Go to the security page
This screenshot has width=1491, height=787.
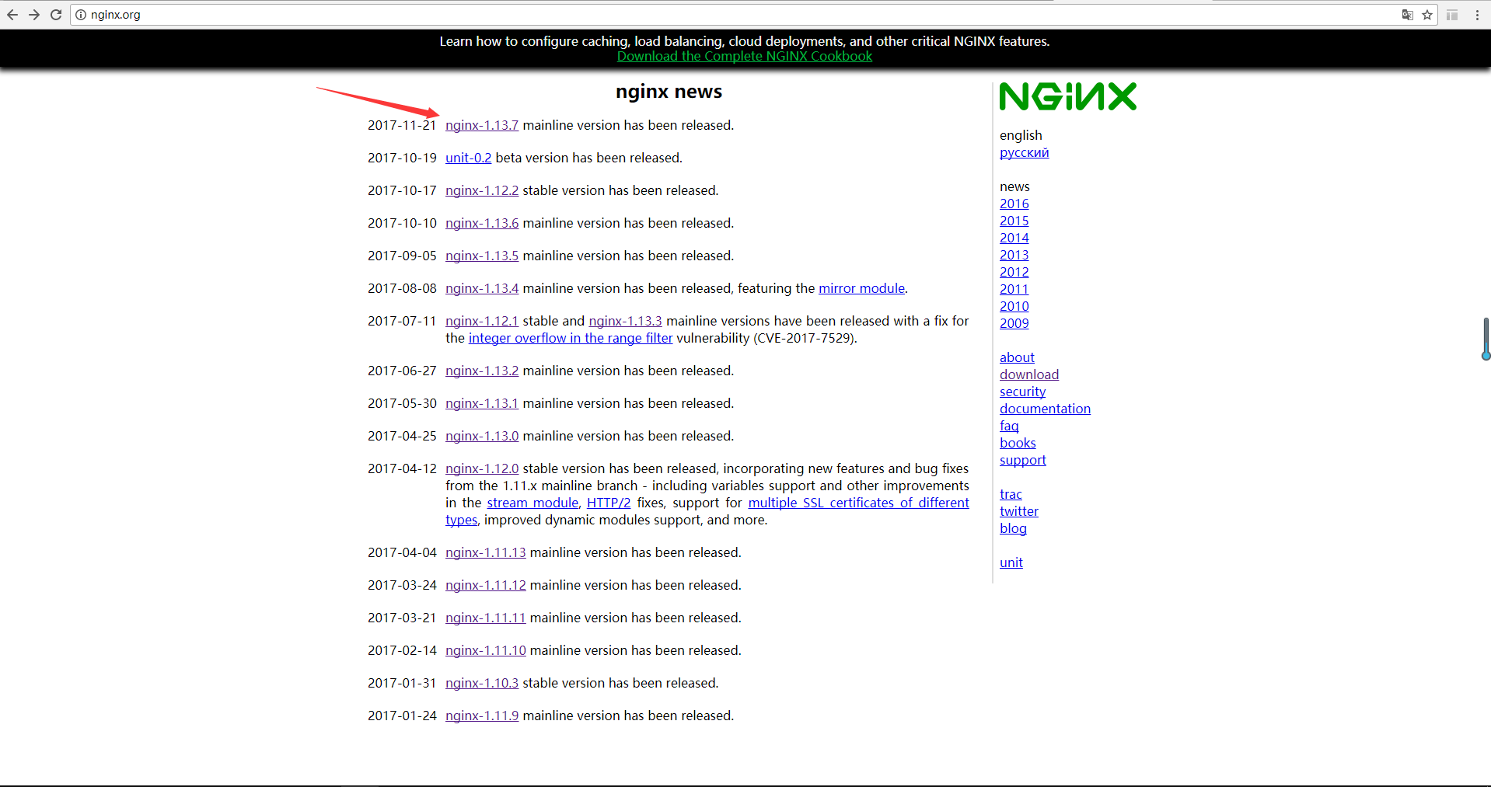1022,392
